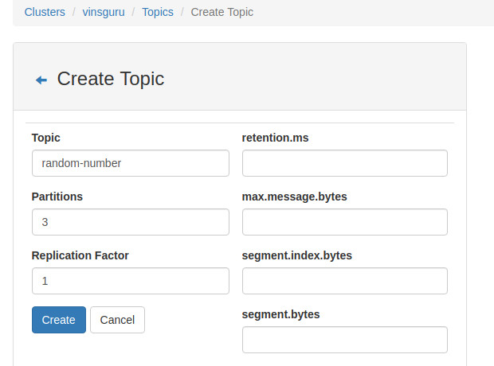The height and width of the screenshot is (366, 494).
Task: Click the Partitions input showing 3
Action: (x=131, y=222)
